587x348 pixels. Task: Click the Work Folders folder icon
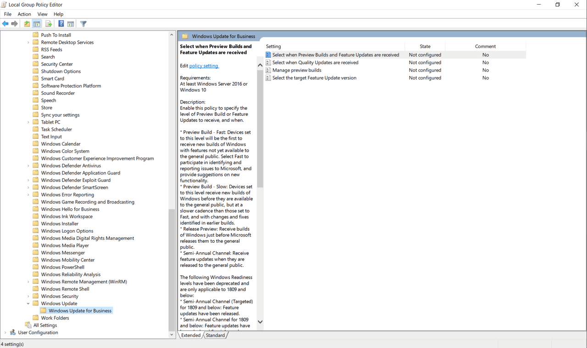tap(36, 318)
